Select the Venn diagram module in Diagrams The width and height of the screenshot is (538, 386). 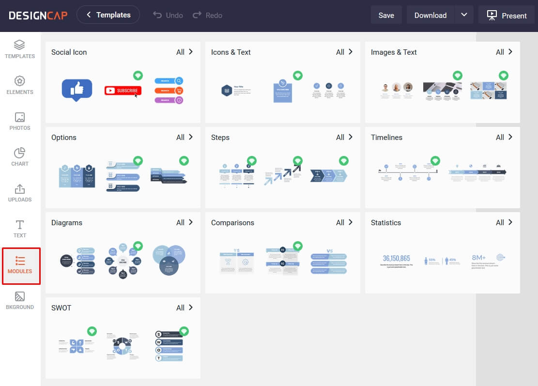169,260
